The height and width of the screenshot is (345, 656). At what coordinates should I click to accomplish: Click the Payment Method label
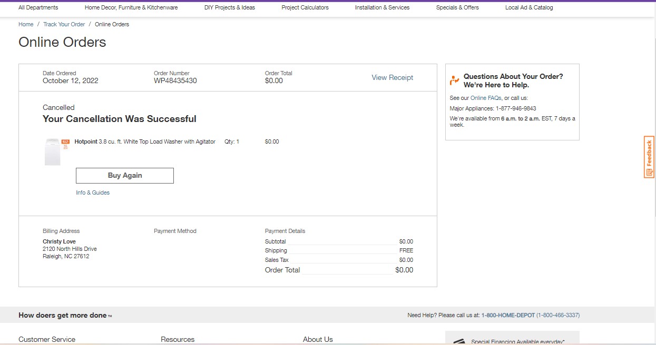click(x=175, y=231)
